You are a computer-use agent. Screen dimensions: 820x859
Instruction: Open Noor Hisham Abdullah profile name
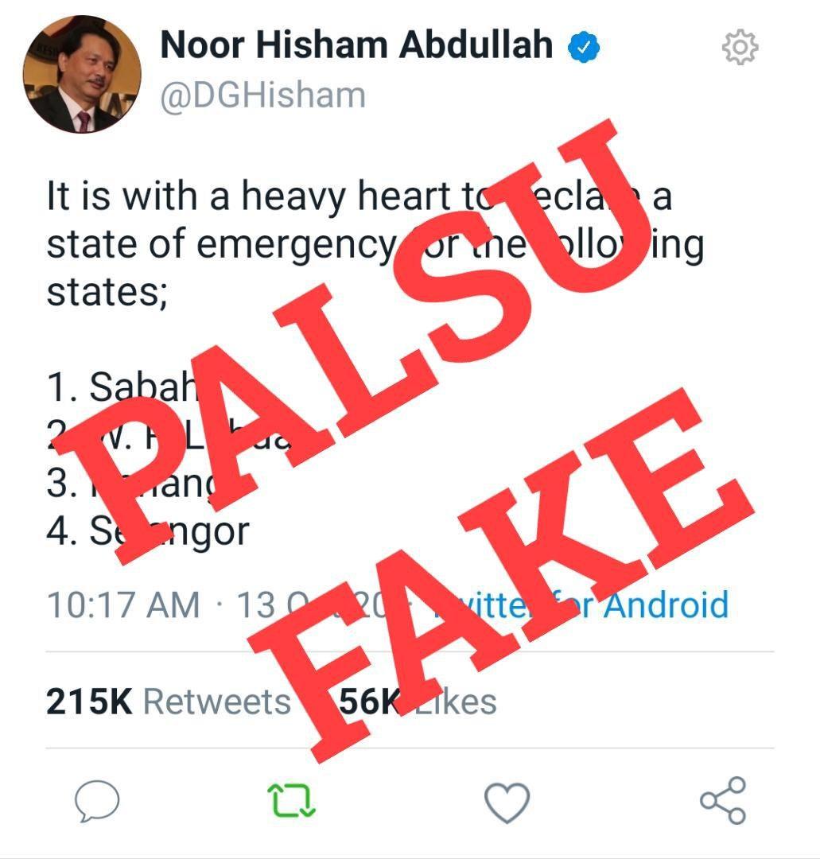click(x=356, y=45)
